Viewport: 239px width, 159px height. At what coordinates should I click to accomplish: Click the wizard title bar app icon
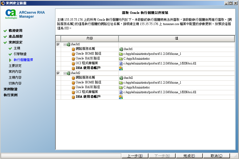3,3
